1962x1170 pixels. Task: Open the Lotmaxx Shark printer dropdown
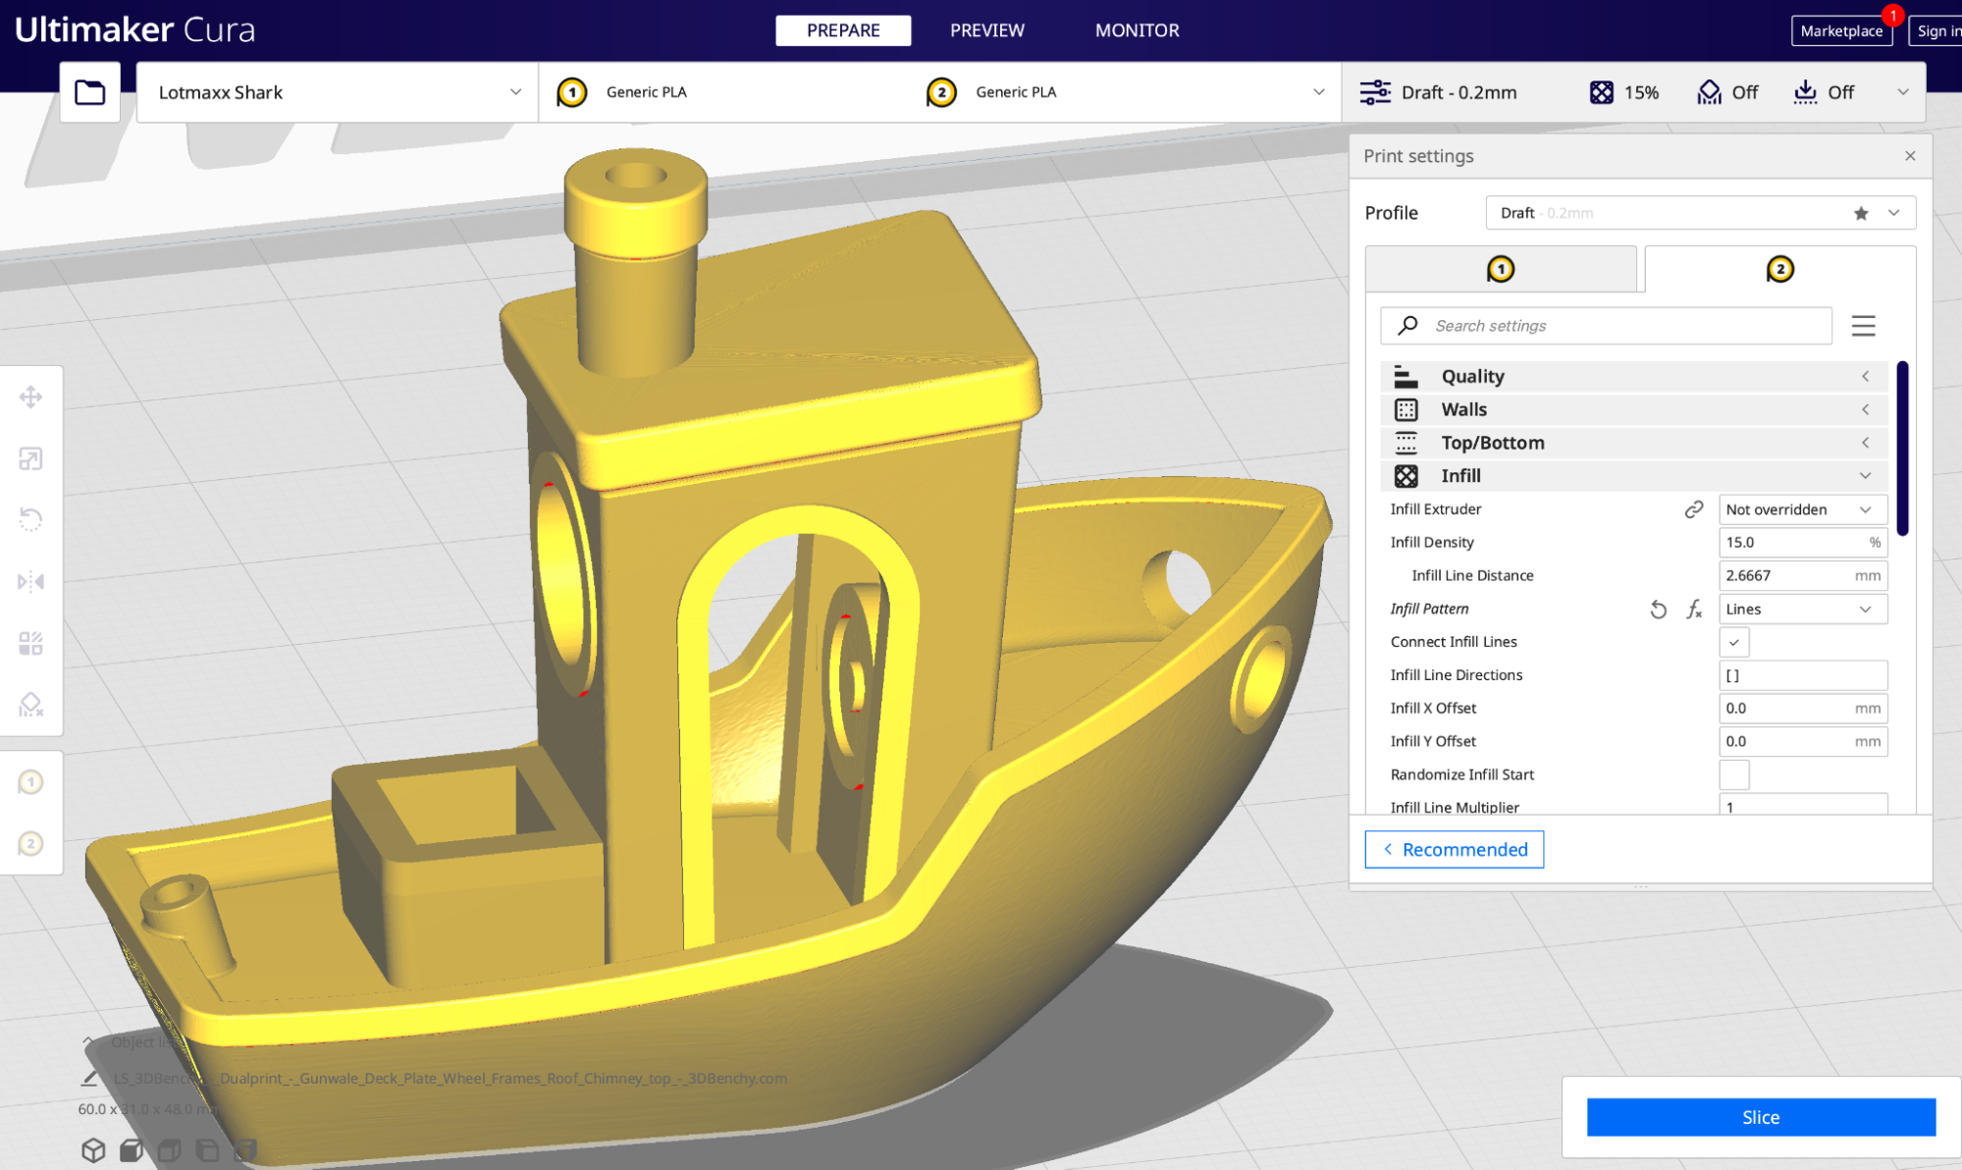coord(337,92)
